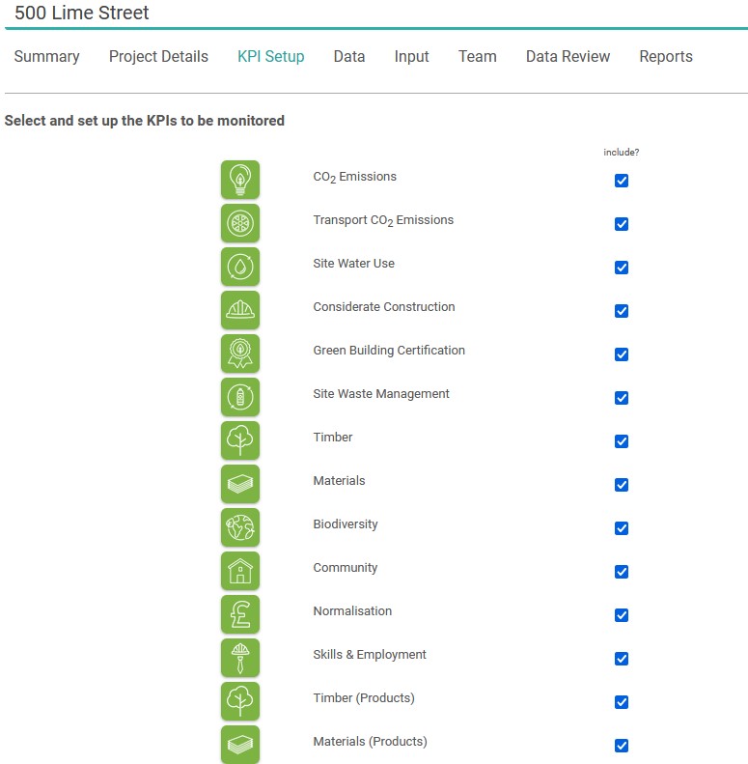748x764 pixels.
Task: Toggle Considerate Construction include checkbox
Action: pos(622,311)
